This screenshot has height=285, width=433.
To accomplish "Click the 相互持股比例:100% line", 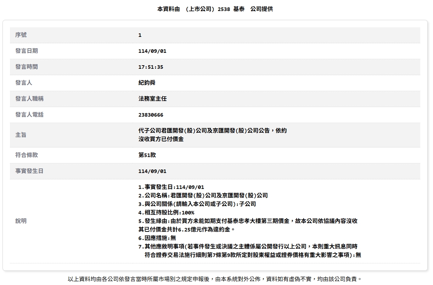I will coord(166,213).
